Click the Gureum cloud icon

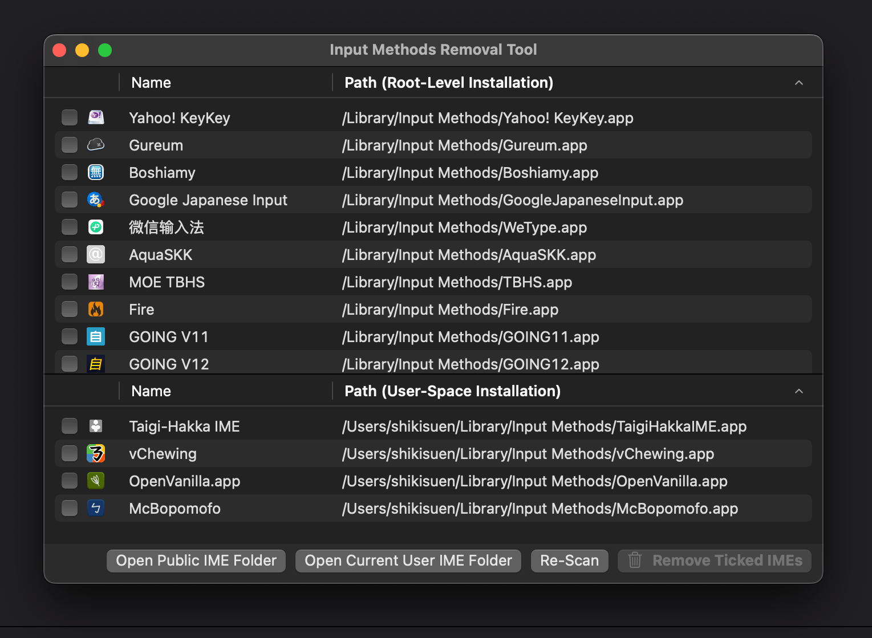(96, 145)
